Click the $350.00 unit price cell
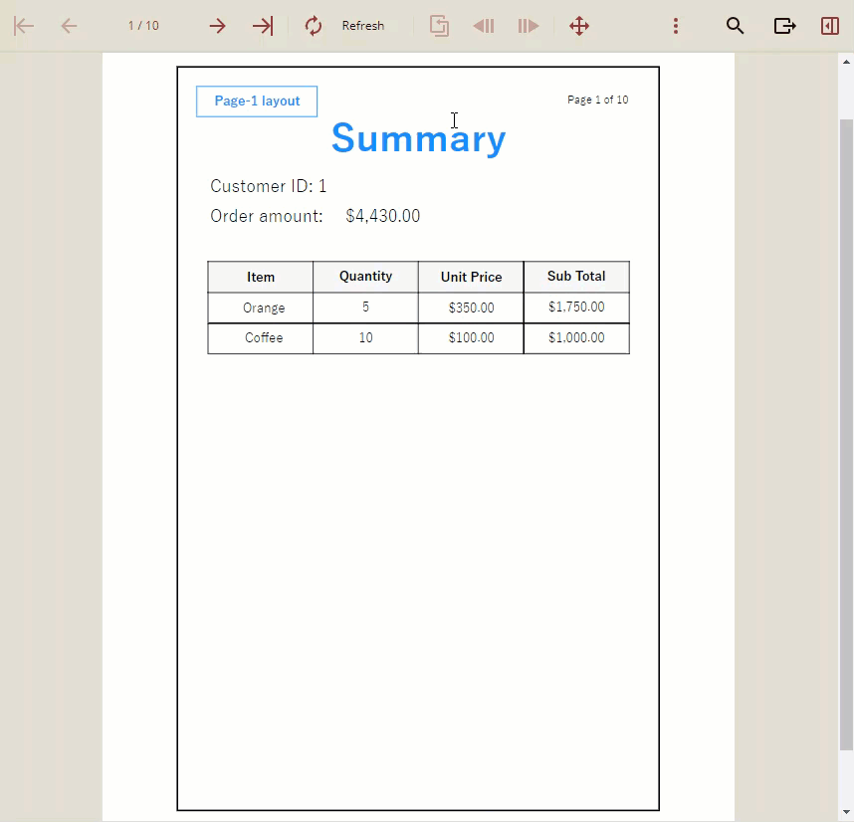 click(471, 308)
